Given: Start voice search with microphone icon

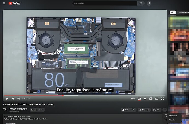Looking at the screenshot, I should click(149, 3).
